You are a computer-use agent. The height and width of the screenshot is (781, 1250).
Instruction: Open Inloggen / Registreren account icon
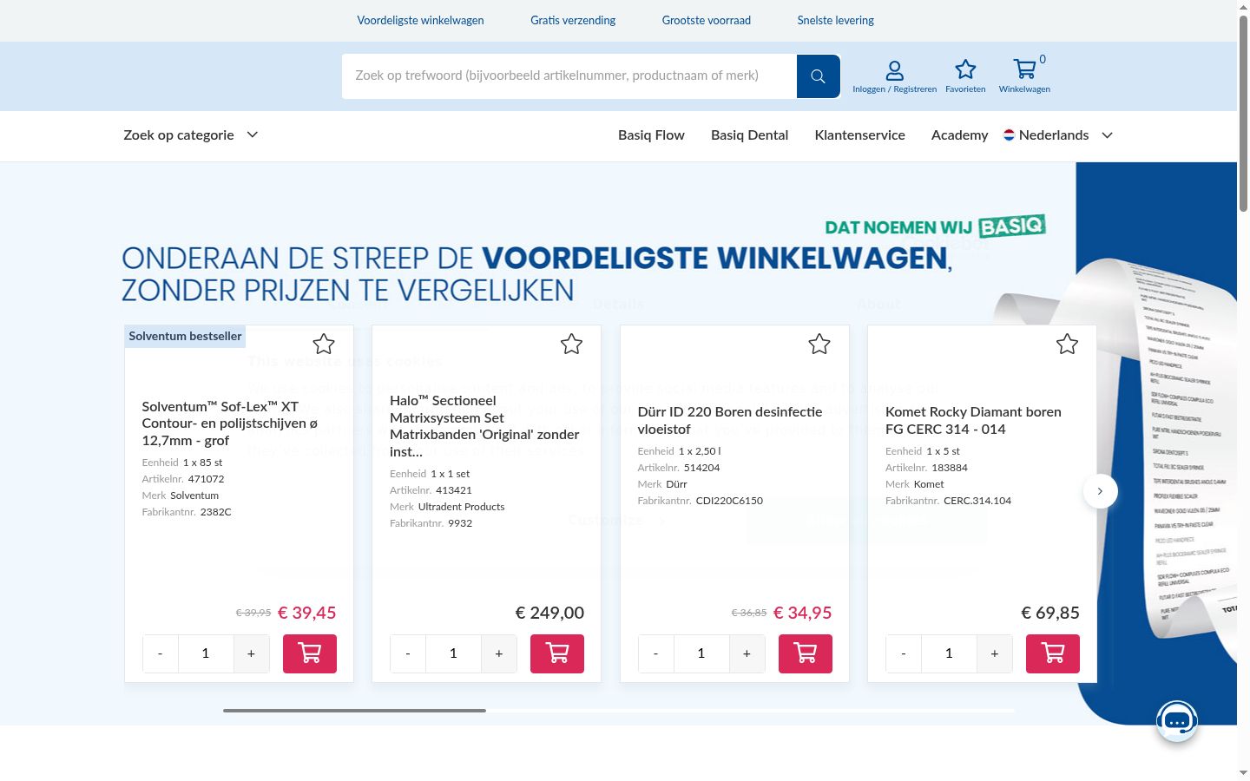pyautogui.click(x=894, y=76)
